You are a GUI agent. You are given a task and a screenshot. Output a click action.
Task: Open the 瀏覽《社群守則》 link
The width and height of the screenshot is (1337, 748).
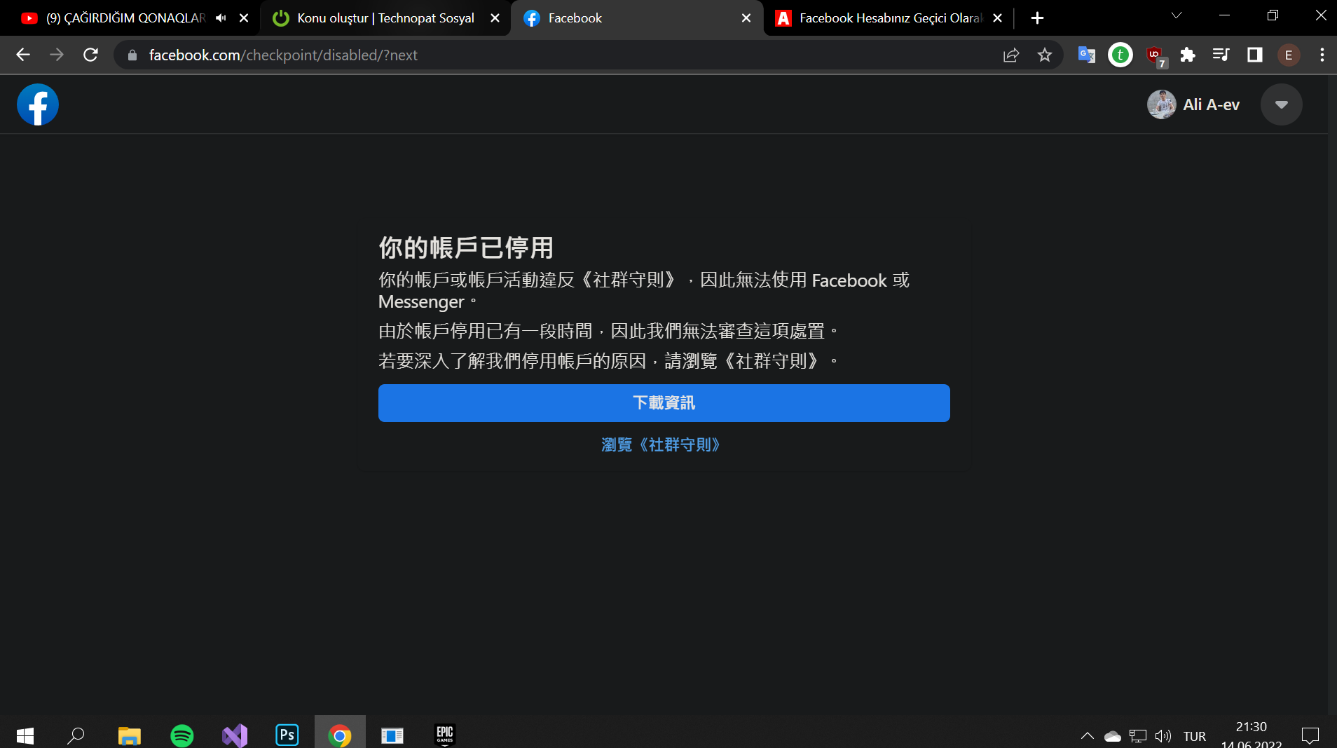point(661,444)
